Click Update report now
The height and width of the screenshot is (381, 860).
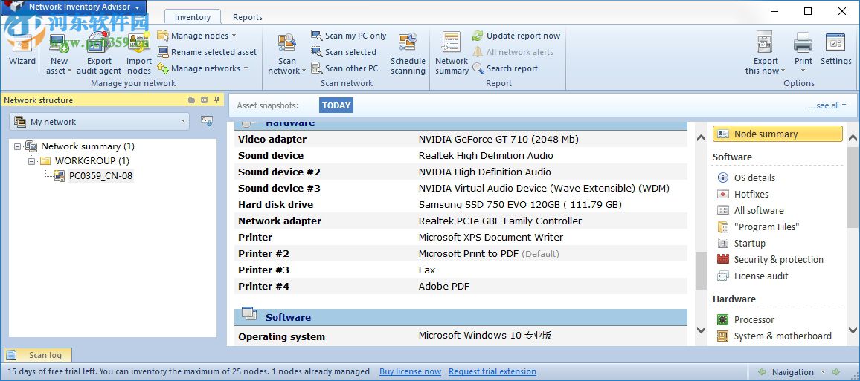[x=516, y=36]
